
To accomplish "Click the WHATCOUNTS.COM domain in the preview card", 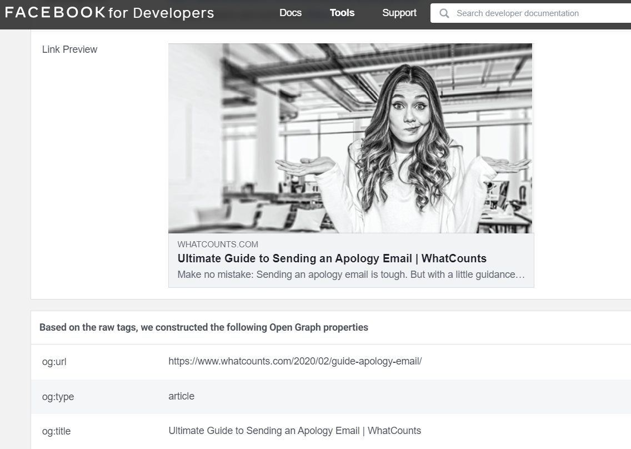I will click(x=218, y=245).
